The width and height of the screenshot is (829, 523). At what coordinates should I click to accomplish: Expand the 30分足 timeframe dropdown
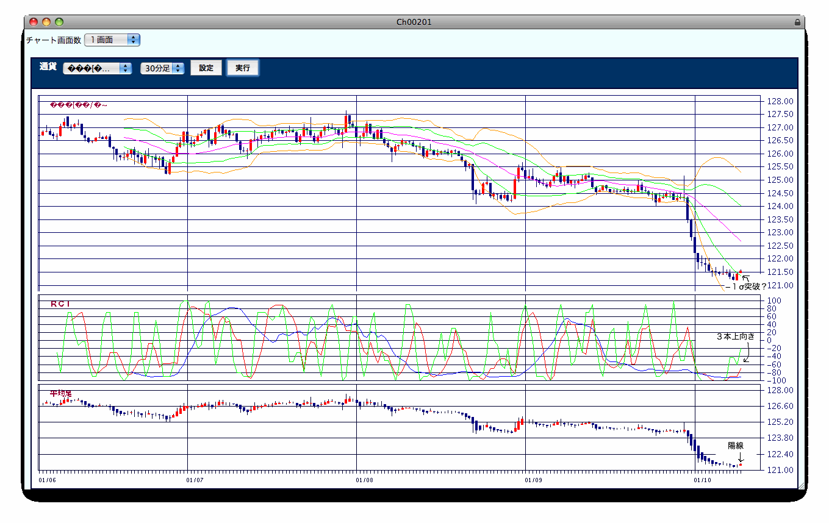(162, 68)
